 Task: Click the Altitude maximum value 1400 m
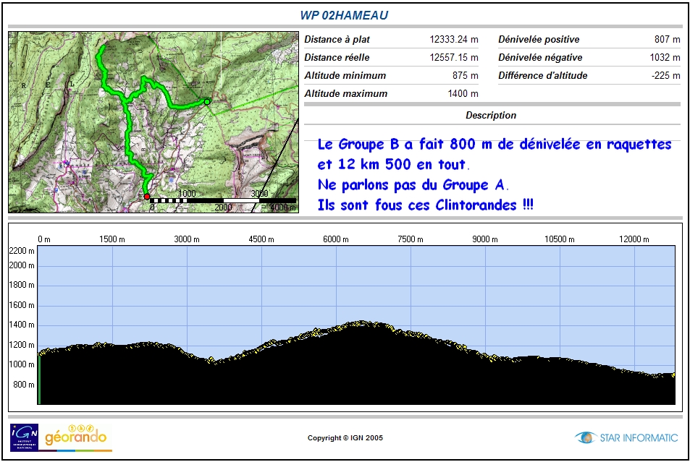coord(463,94)
